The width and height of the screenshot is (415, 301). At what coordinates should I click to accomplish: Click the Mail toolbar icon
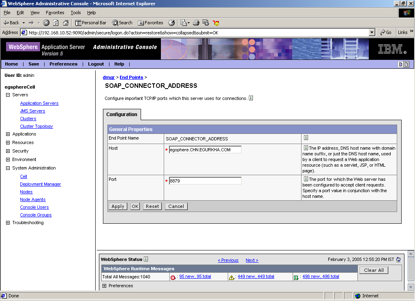click(184, 23)
